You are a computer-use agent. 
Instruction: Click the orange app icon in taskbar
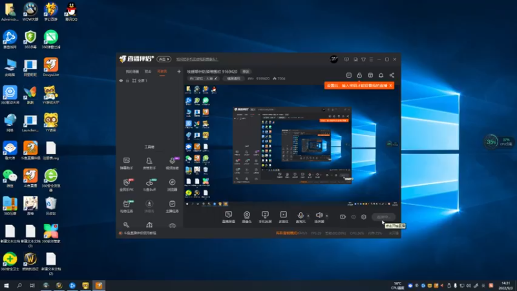coord(99,285)
